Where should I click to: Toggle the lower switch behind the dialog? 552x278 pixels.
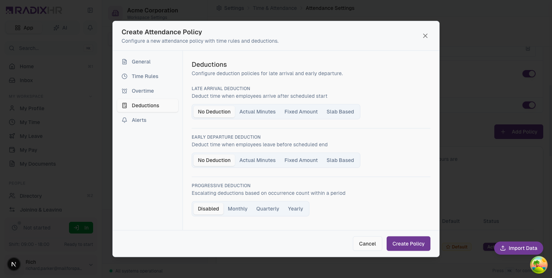click(x=529, y=105)
